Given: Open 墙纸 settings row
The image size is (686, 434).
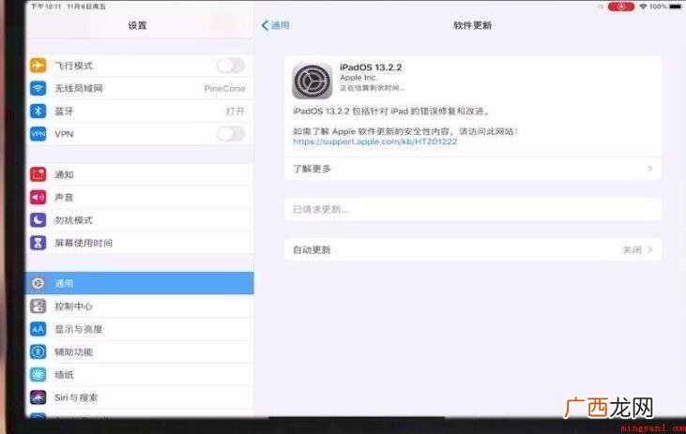Looking at the screenshot, I should tap(140, 374).
